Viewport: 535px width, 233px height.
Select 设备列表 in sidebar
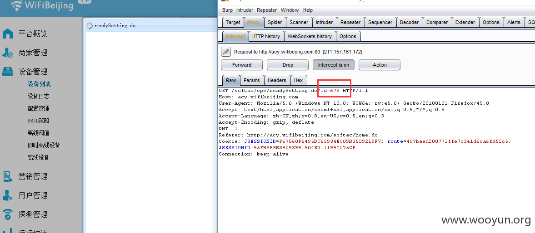39,84
